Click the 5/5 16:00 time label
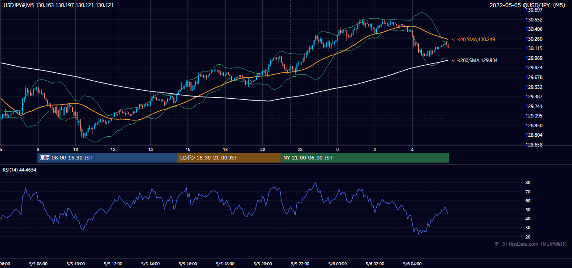The height and width of the screenshot is (268, 572). click(188, 264)
